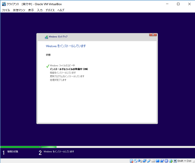This screenshot has height=163, width=195.
Task: Click the Windows セットアップ dialog icon
Action: pos(46,37)
